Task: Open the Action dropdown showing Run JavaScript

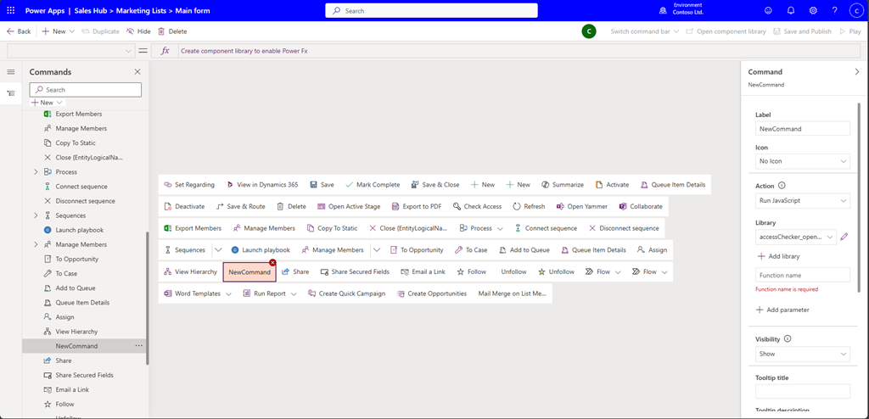Action: coord(803,201)
